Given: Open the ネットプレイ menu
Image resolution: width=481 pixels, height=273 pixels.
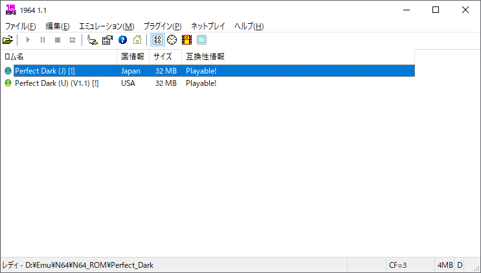Looking at the screenshot, I should [208, 26].
